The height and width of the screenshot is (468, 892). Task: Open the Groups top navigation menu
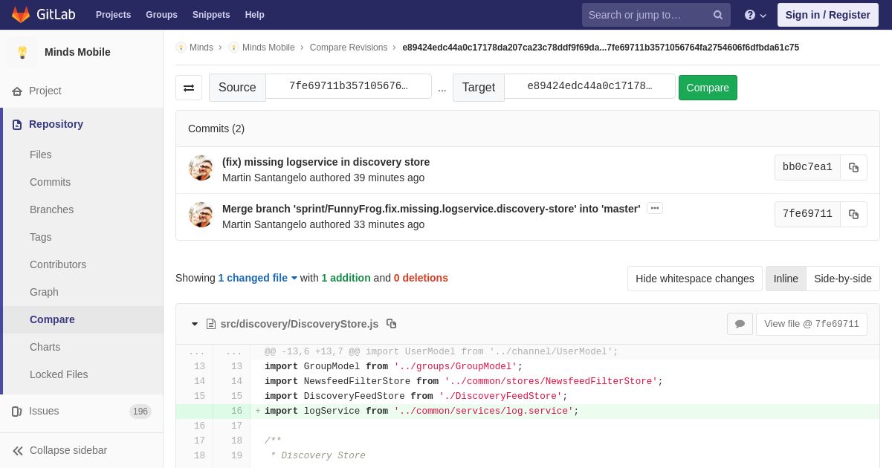(x=161, y=15)
